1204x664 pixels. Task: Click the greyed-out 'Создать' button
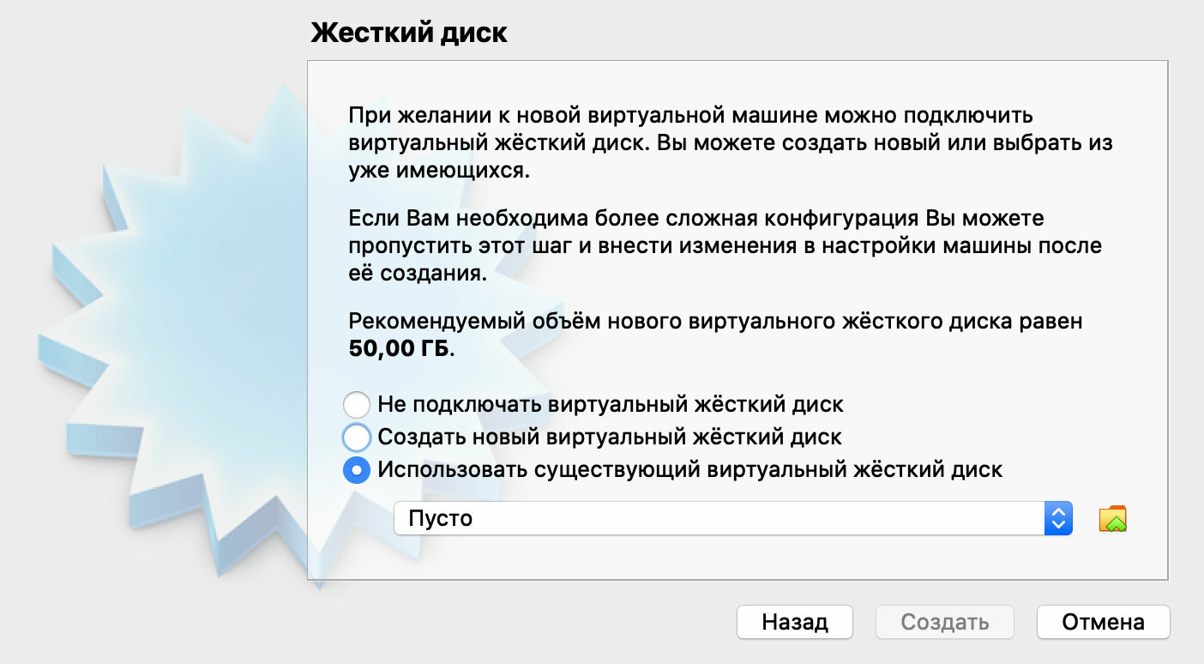point(945,622)
